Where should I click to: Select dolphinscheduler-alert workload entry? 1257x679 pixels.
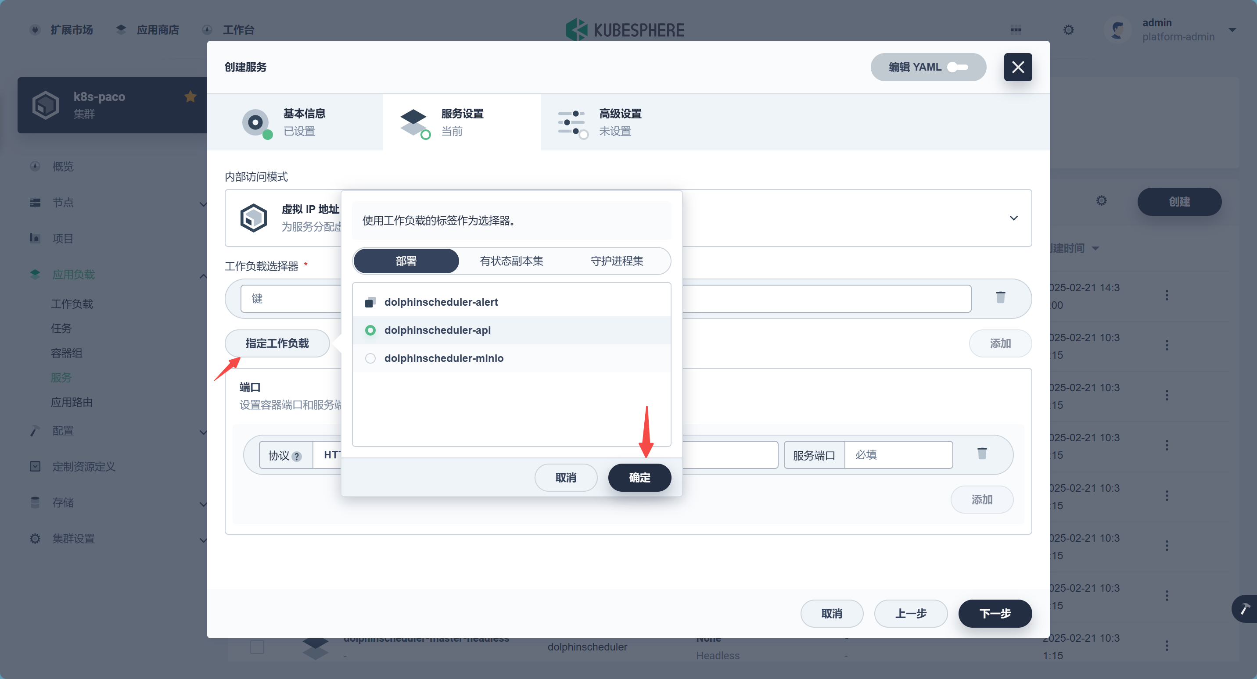point(441,302)
